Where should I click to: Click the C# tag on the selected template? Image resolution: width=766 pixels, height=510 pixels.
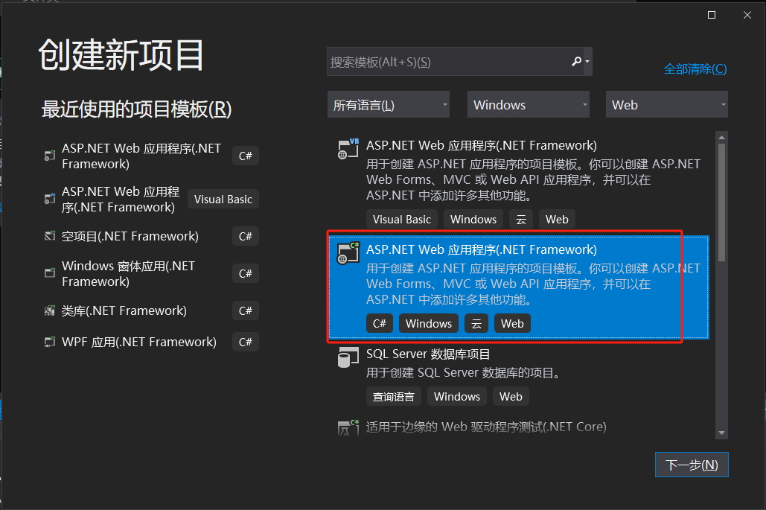(x=380, y=323)
